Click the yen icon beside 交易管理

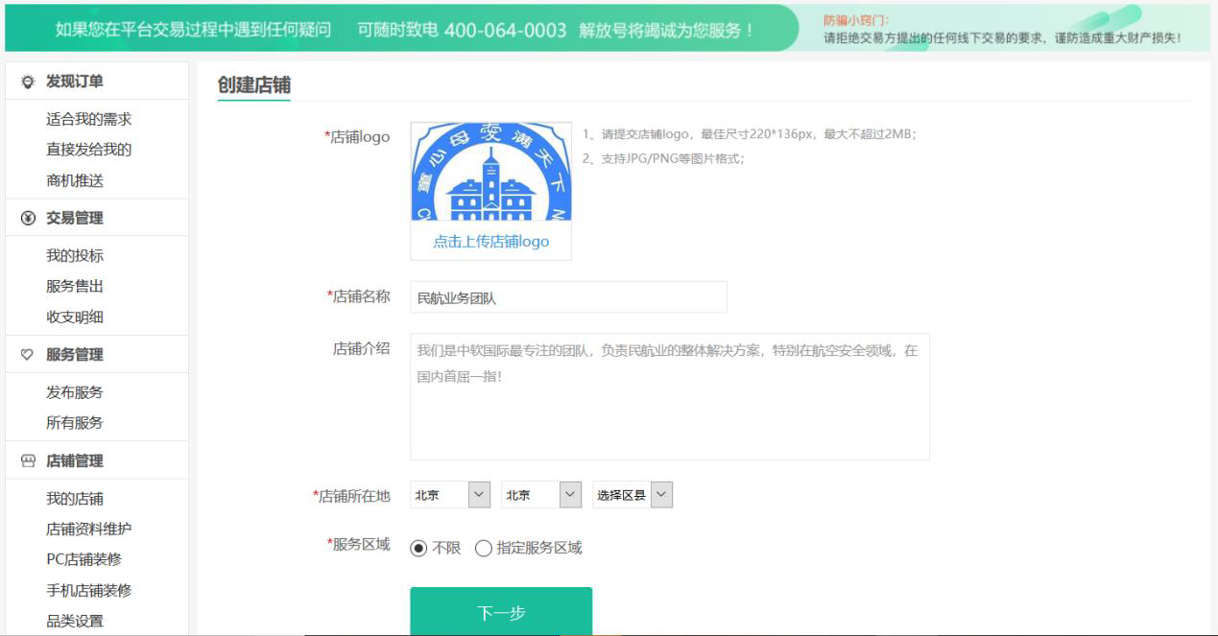click(27, 219)
